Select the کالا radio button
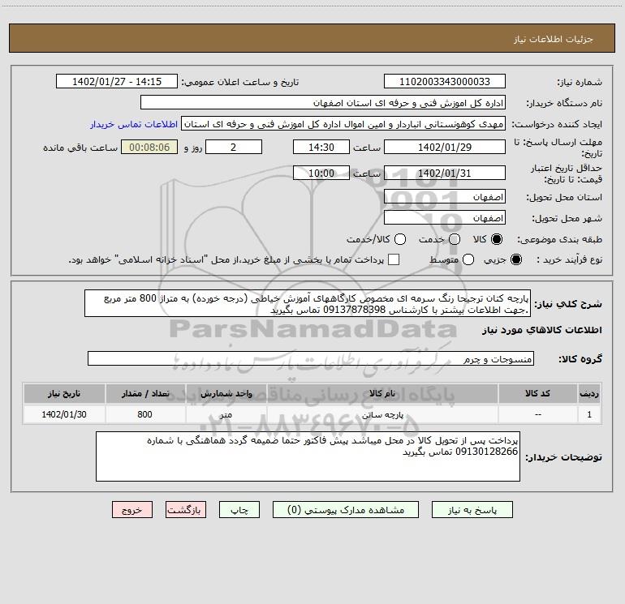The image size is (625, 604). click(497, 239)
